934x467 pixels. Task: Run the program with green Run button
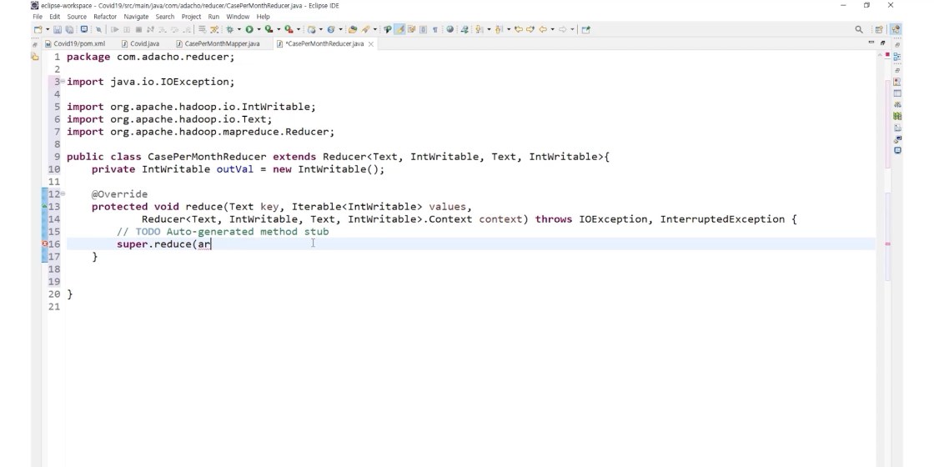(x=249, y=29)
